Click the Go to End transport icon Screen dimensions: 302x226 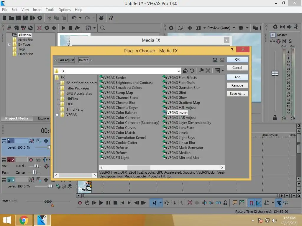(x=129, y=203)
